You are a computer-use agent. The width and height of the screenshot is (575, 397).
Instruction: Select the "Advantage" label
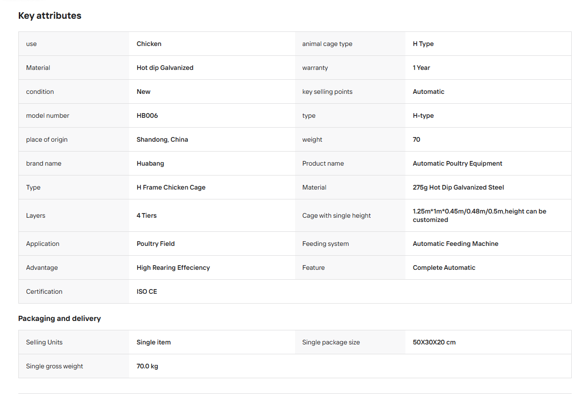[42, 267]
